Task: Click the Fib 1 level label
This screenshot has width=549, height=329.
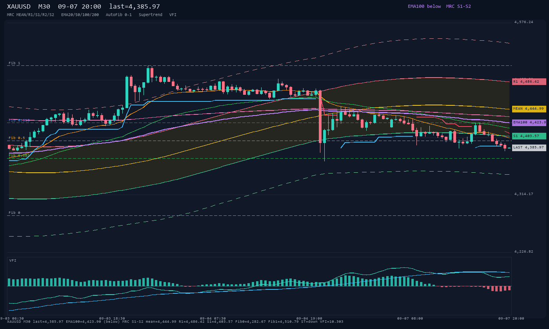Action: pyautogui.click(x=15, y=63)
